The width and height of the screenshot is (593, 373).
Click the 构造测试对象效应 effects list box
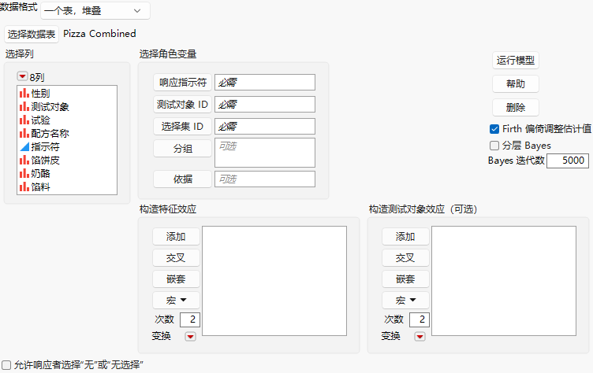click(504, 281)
